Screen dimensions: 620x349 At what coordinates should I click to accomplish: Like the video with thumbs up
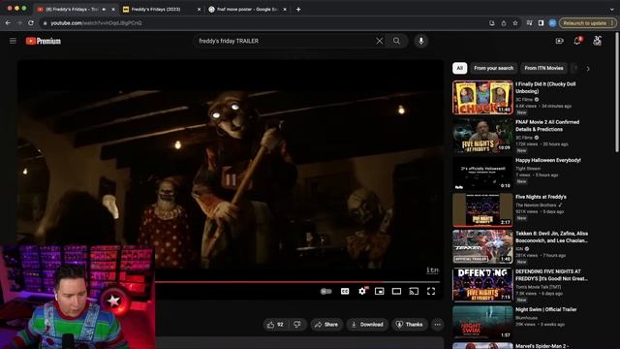275,325
